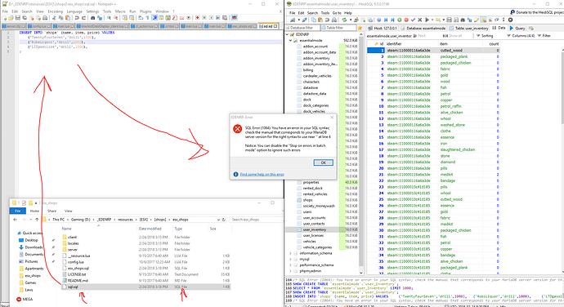564x307 pixels.
Task: Switch to the Query tab in HeidiSQL
Action: (517, 28)
